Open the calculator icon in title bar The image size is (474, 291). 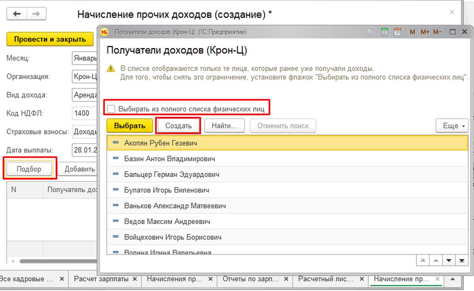(384, 32)
